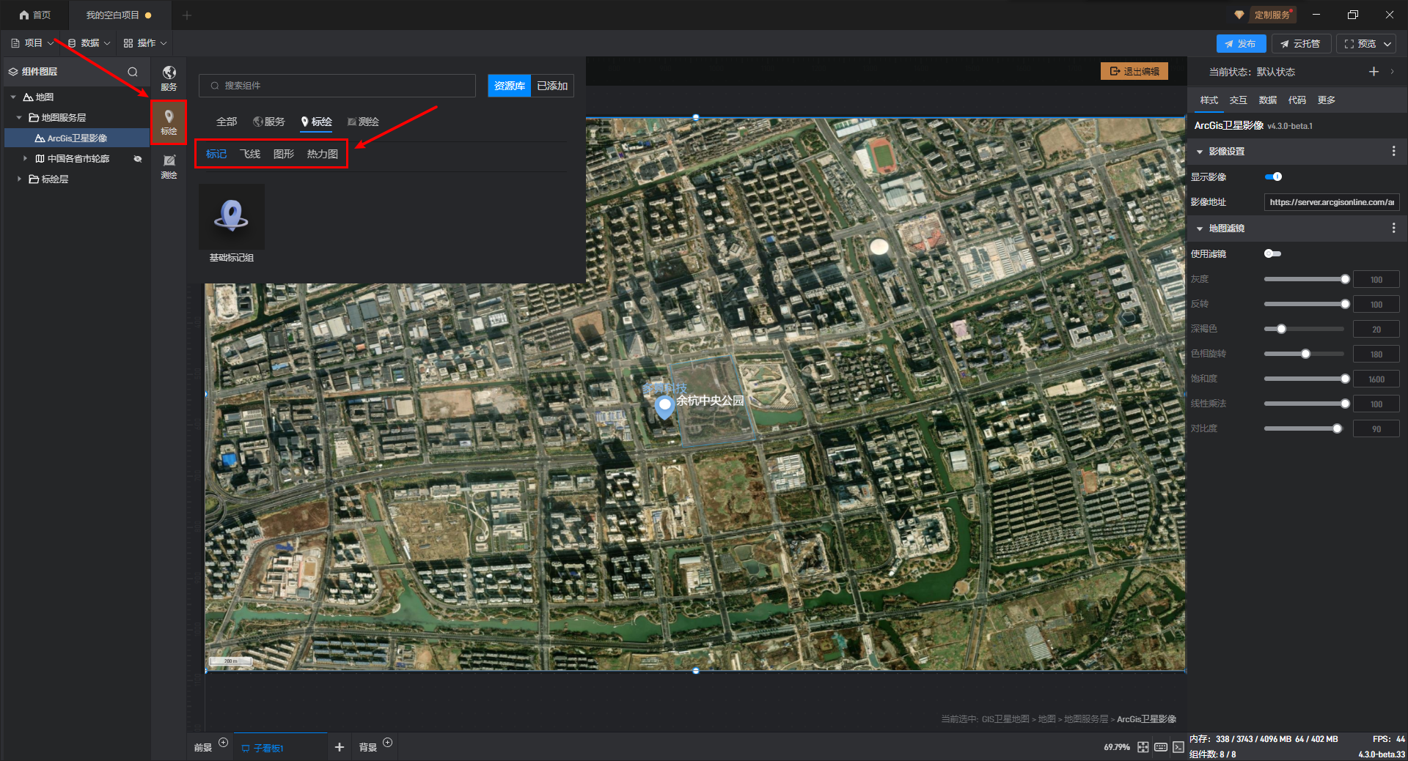The height and width of the screenshot is (761, 1408).
Task: Open 影像设置 section more-options menu
Action: pos(1393,152)
